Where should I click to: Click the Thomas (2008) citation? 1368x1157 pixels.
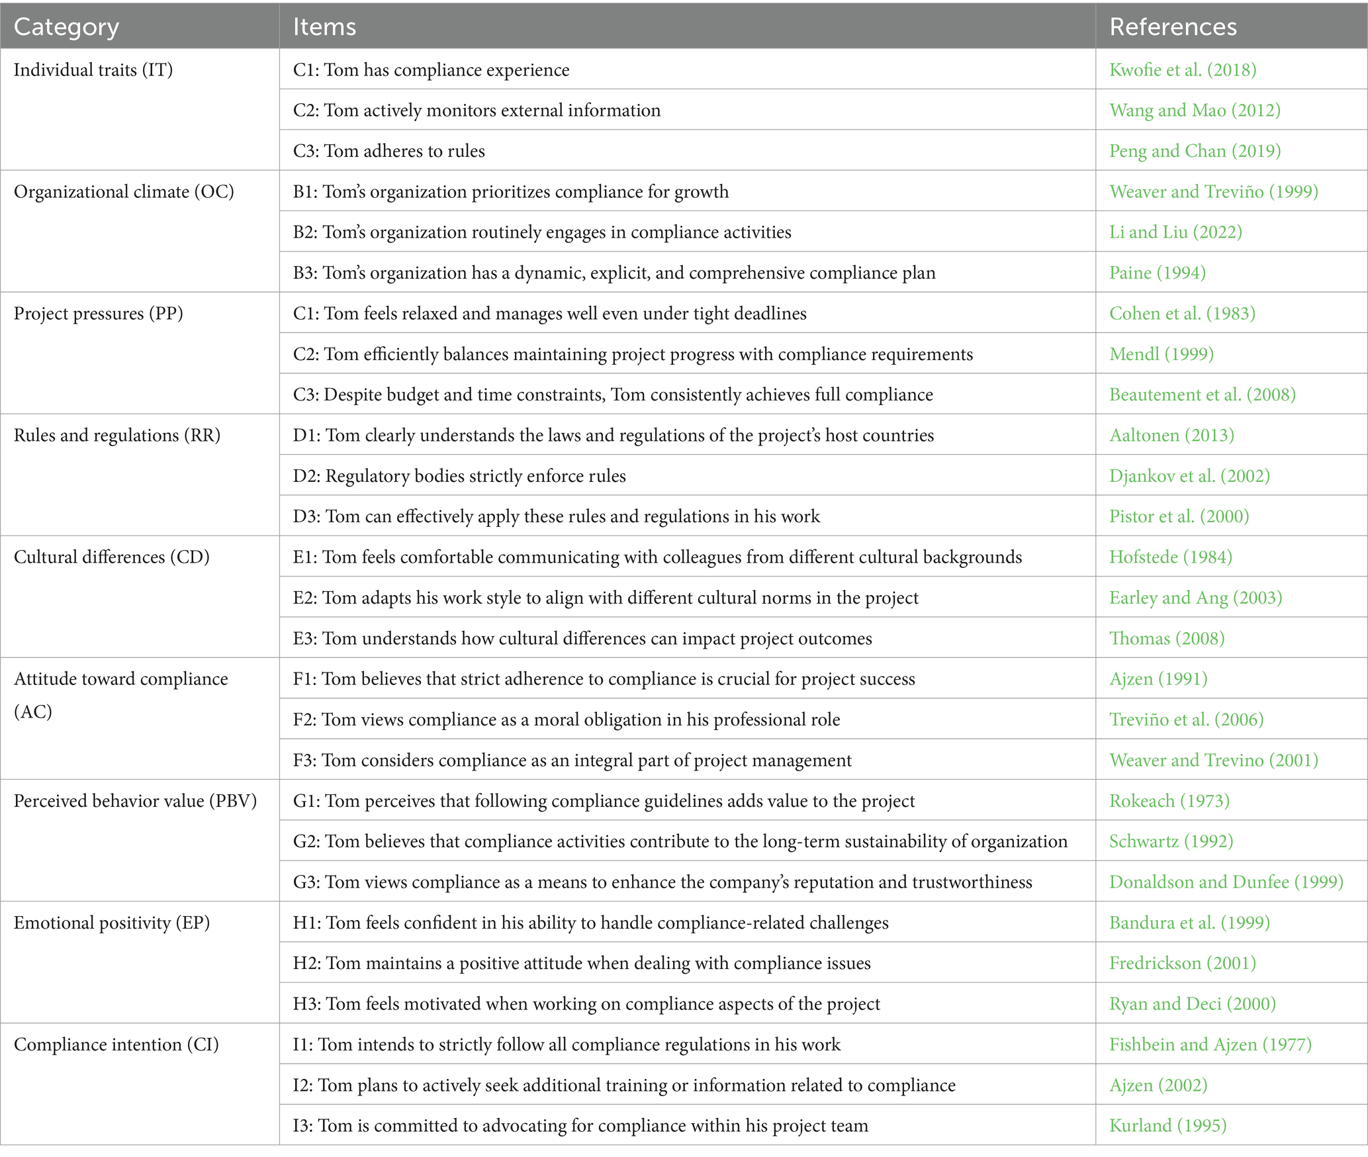click(1167, 638)
